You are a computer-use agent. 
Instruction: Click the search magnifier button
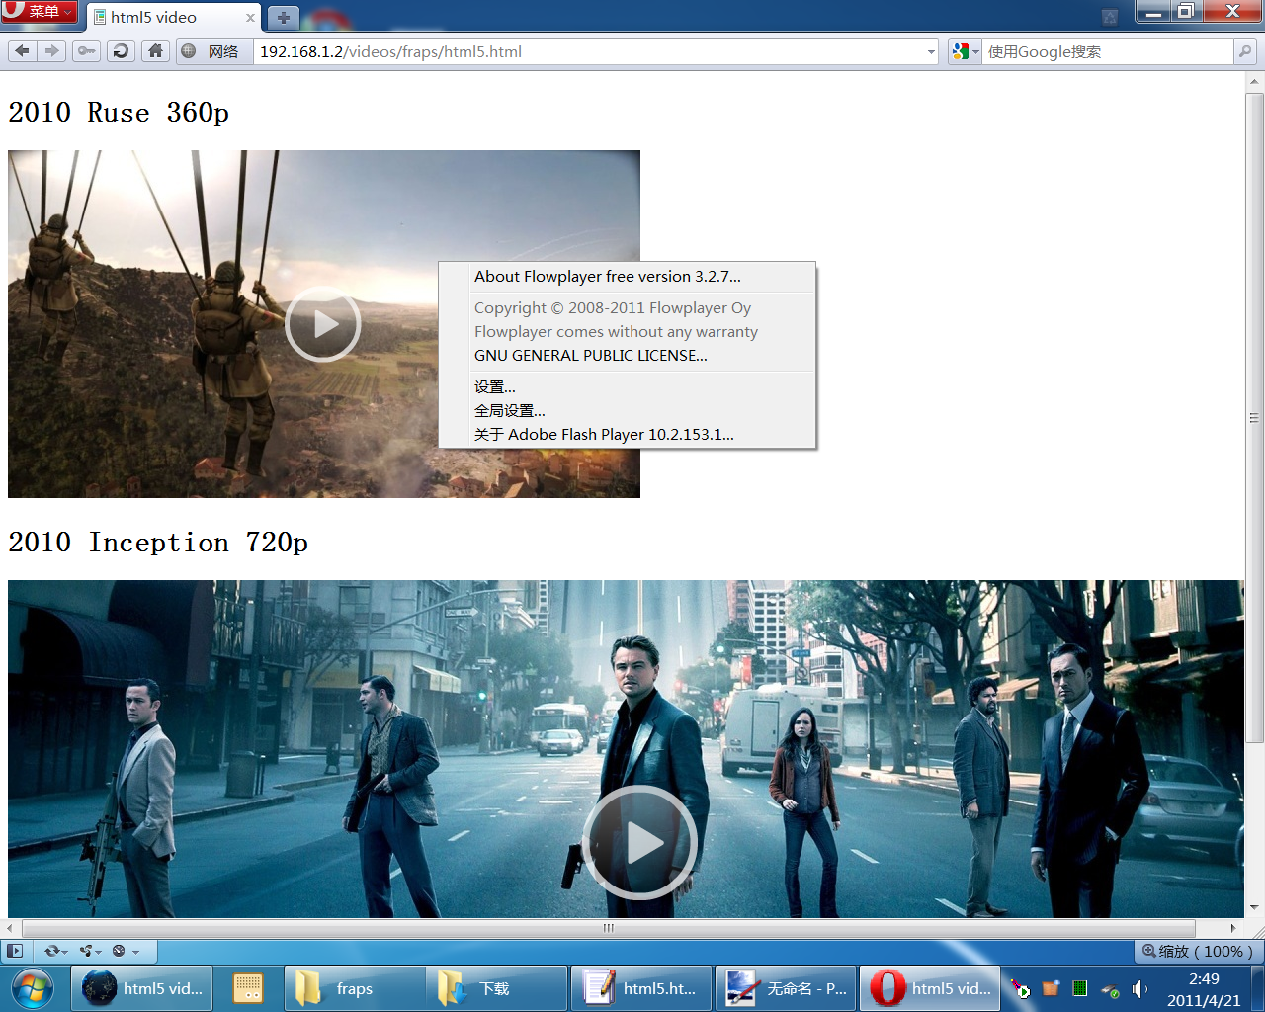coord(1245,51)
